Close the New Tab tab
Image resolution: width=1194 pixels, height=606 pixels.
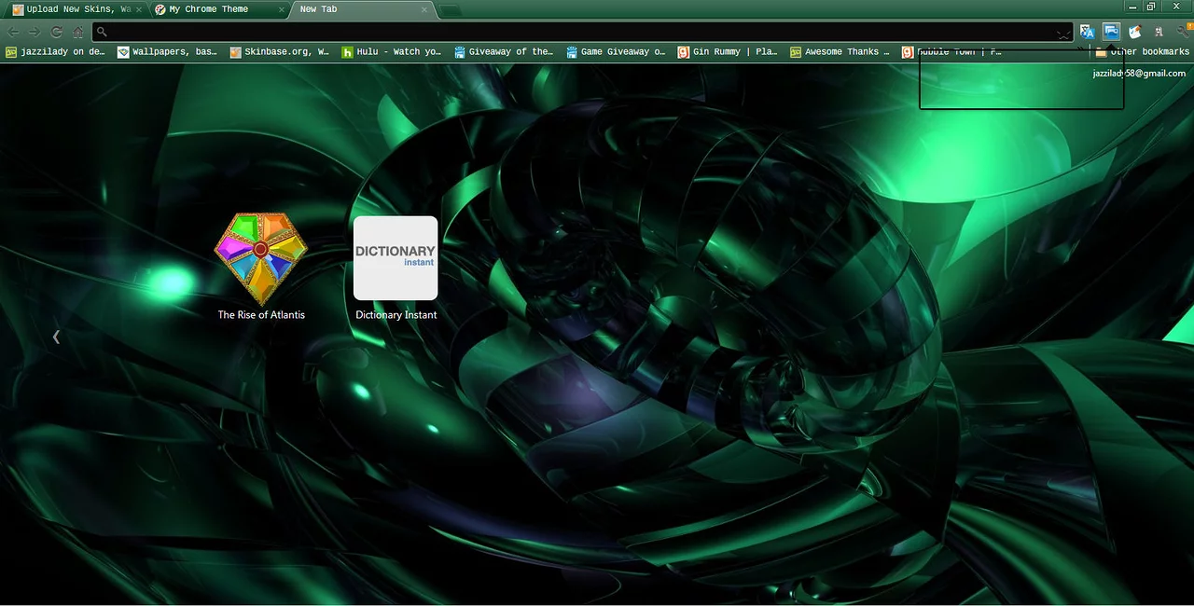[x=424, y=9]
